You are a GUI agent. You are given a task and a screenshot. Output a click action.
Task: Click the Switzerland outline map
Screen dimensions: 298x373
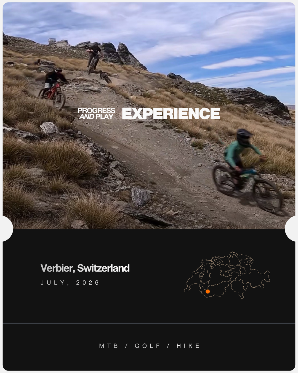227,275
